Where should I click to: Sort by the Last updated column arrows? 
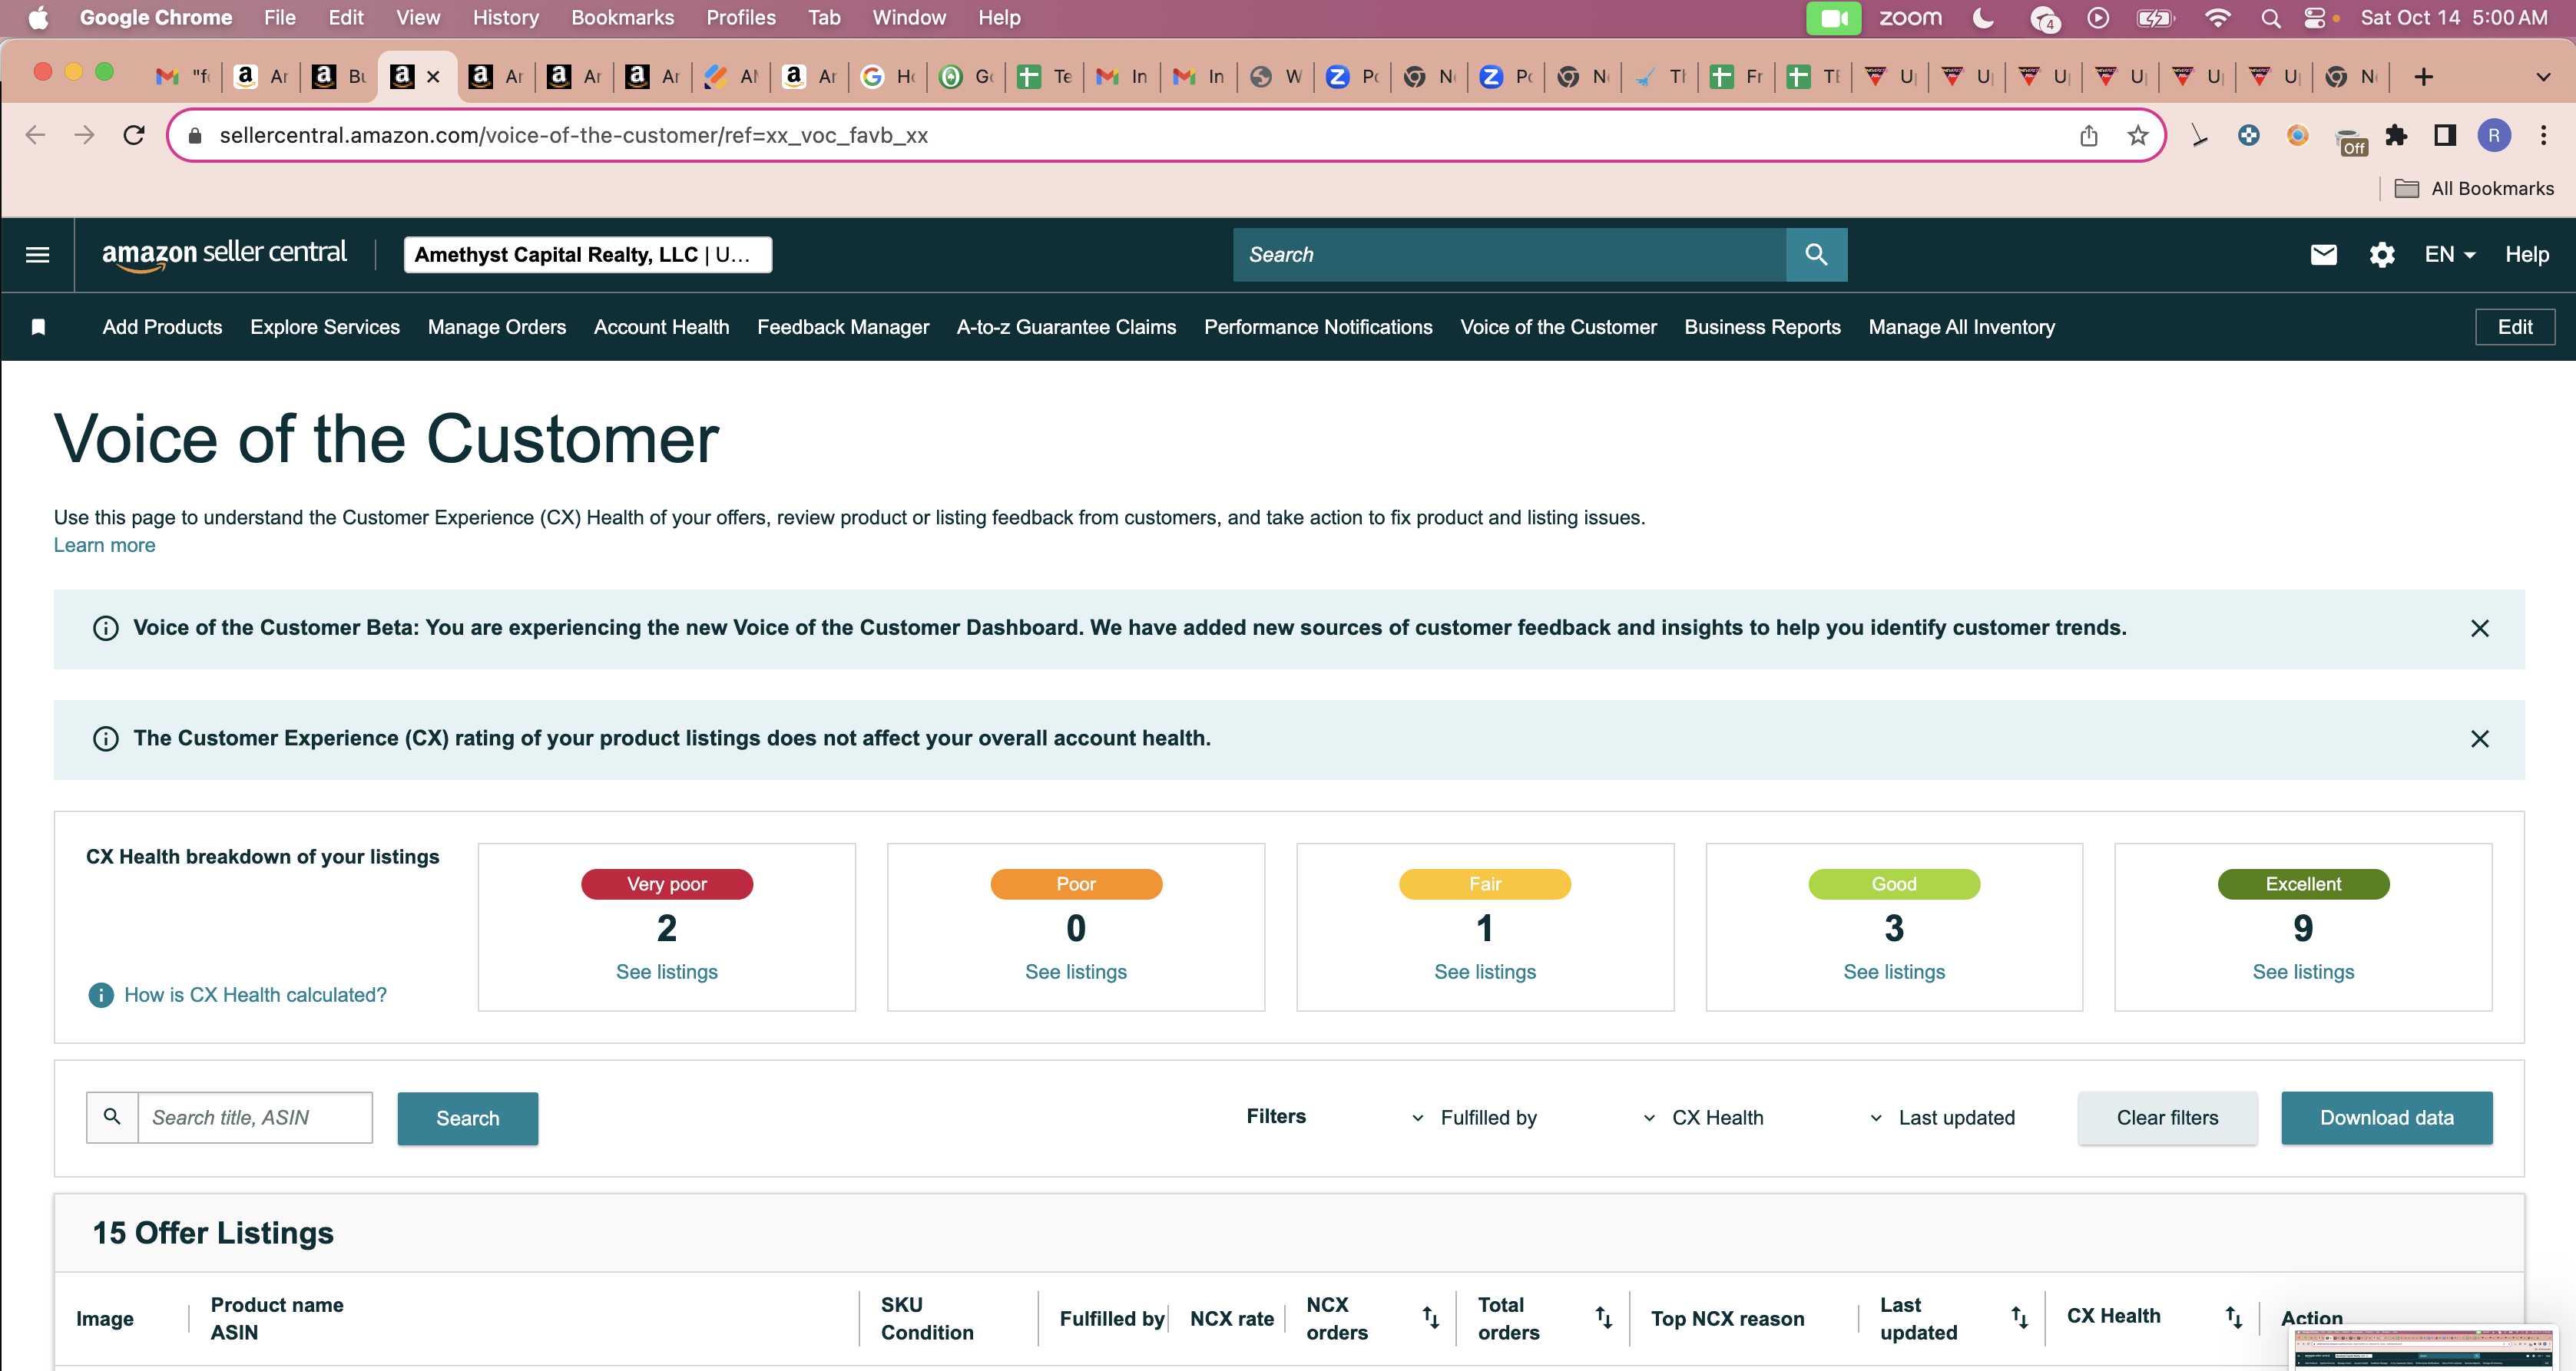coord(2019,1318)
